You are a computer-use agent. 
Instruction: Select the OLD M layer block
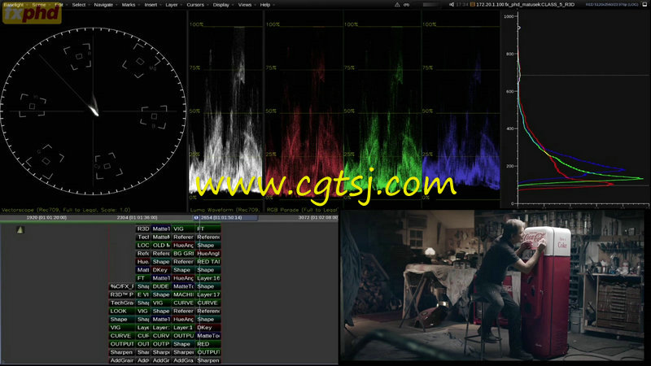[161, 246]
